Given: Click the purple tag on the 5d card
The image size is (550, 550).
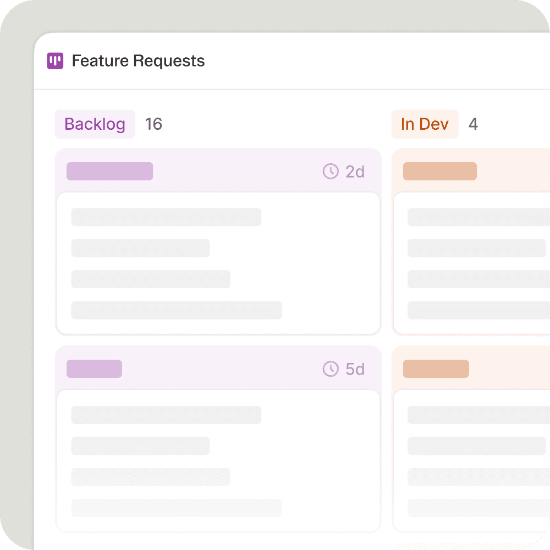Looking at the screenshot, I should point(94,369).
